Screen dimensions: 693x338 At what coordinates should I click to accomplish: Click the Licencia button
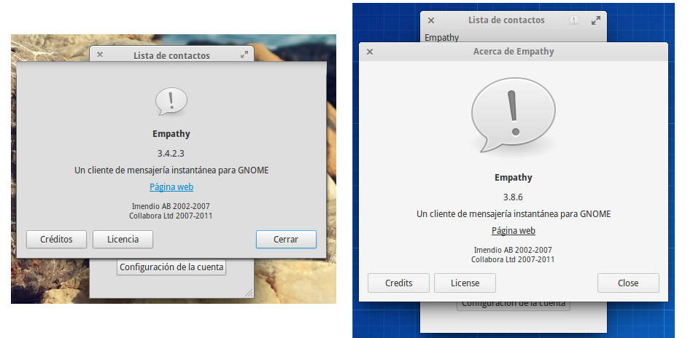click(123, 239)
